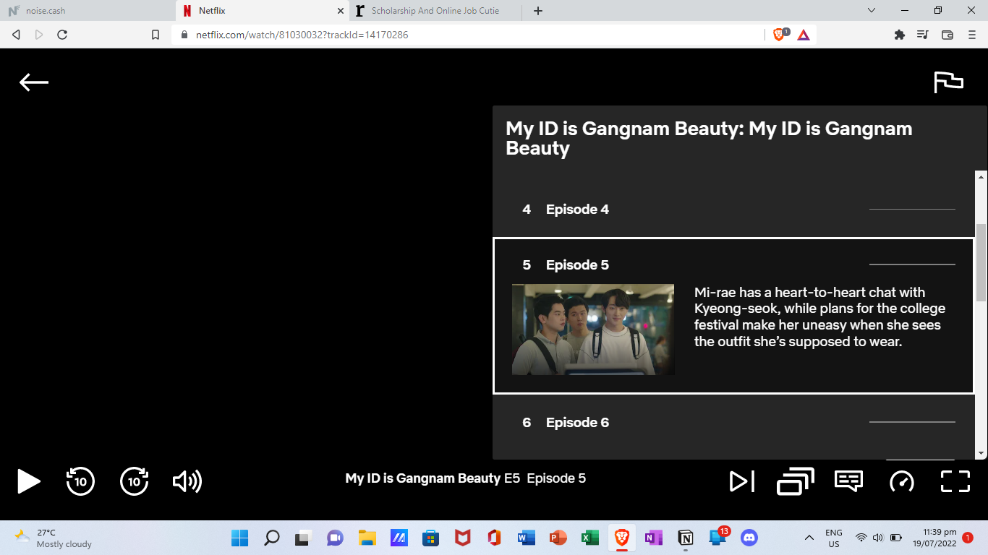Open the Brave main menu
This screenshot has height=555, width=988.
[972, 35]
